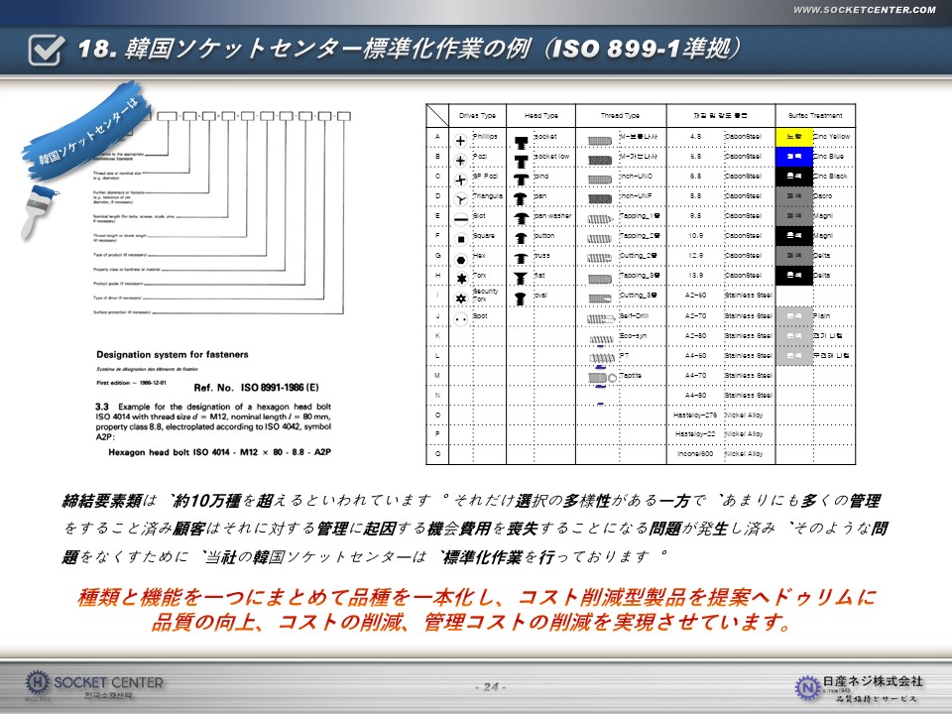This screenshot has width=952, height=714.
Task: Click the pan washer head icon
Action: click(519, 218)
